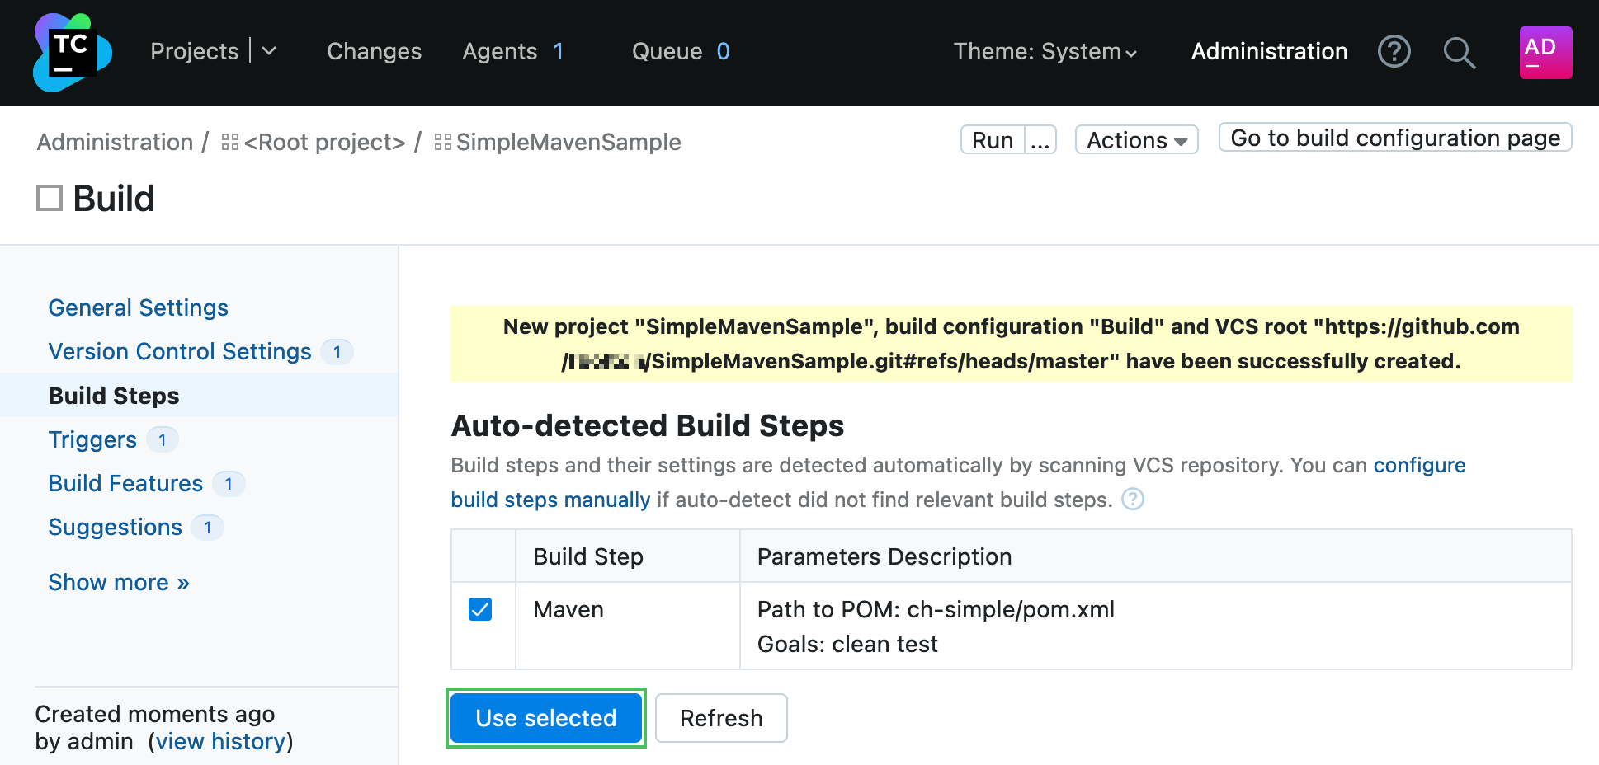Image resolution: width=1599 pixels, height=765 pixels.
Task: Open the Triggers tab
Action: [x=92, y=439]
